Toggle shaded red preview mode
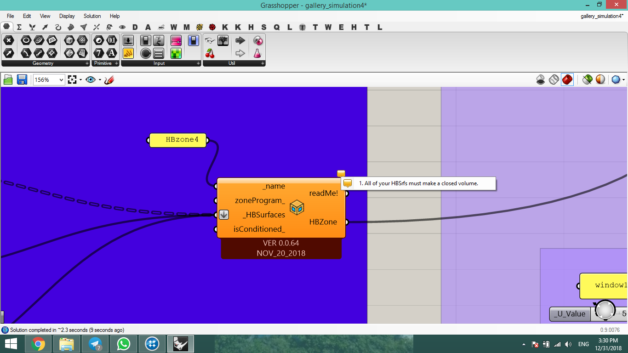The image size is (628, 353). point(567,80)
